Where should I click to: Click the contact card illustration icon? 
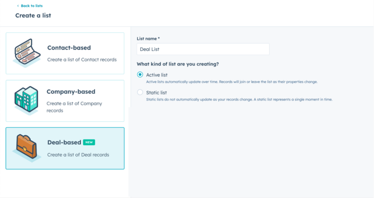coord(26,53)
